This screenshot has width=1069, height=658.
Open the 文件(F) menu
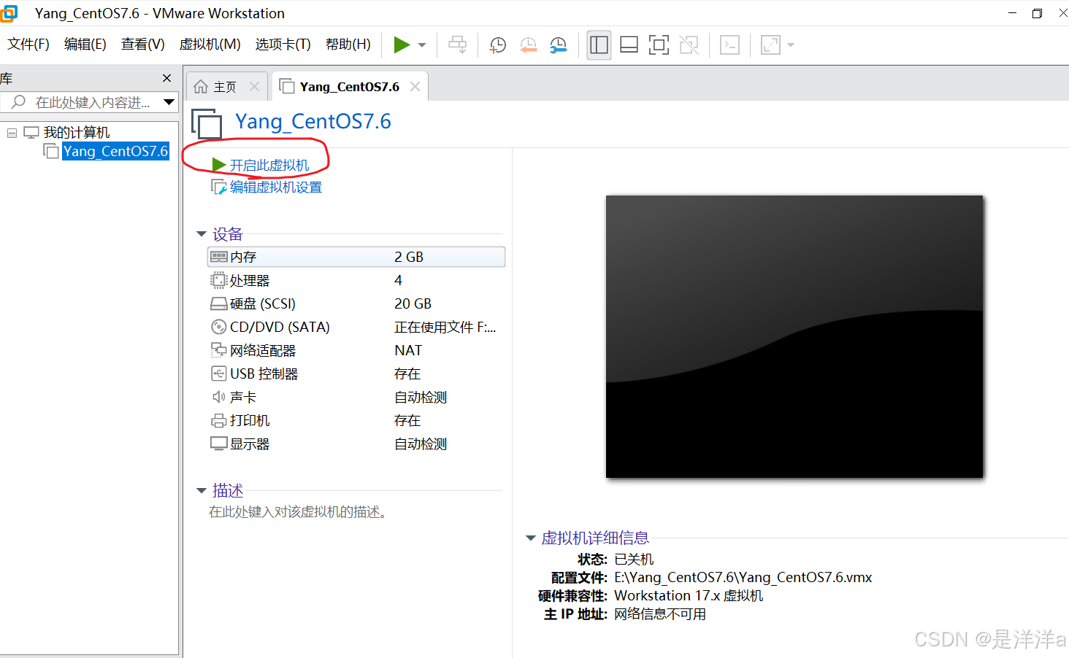tap(28, 44)
